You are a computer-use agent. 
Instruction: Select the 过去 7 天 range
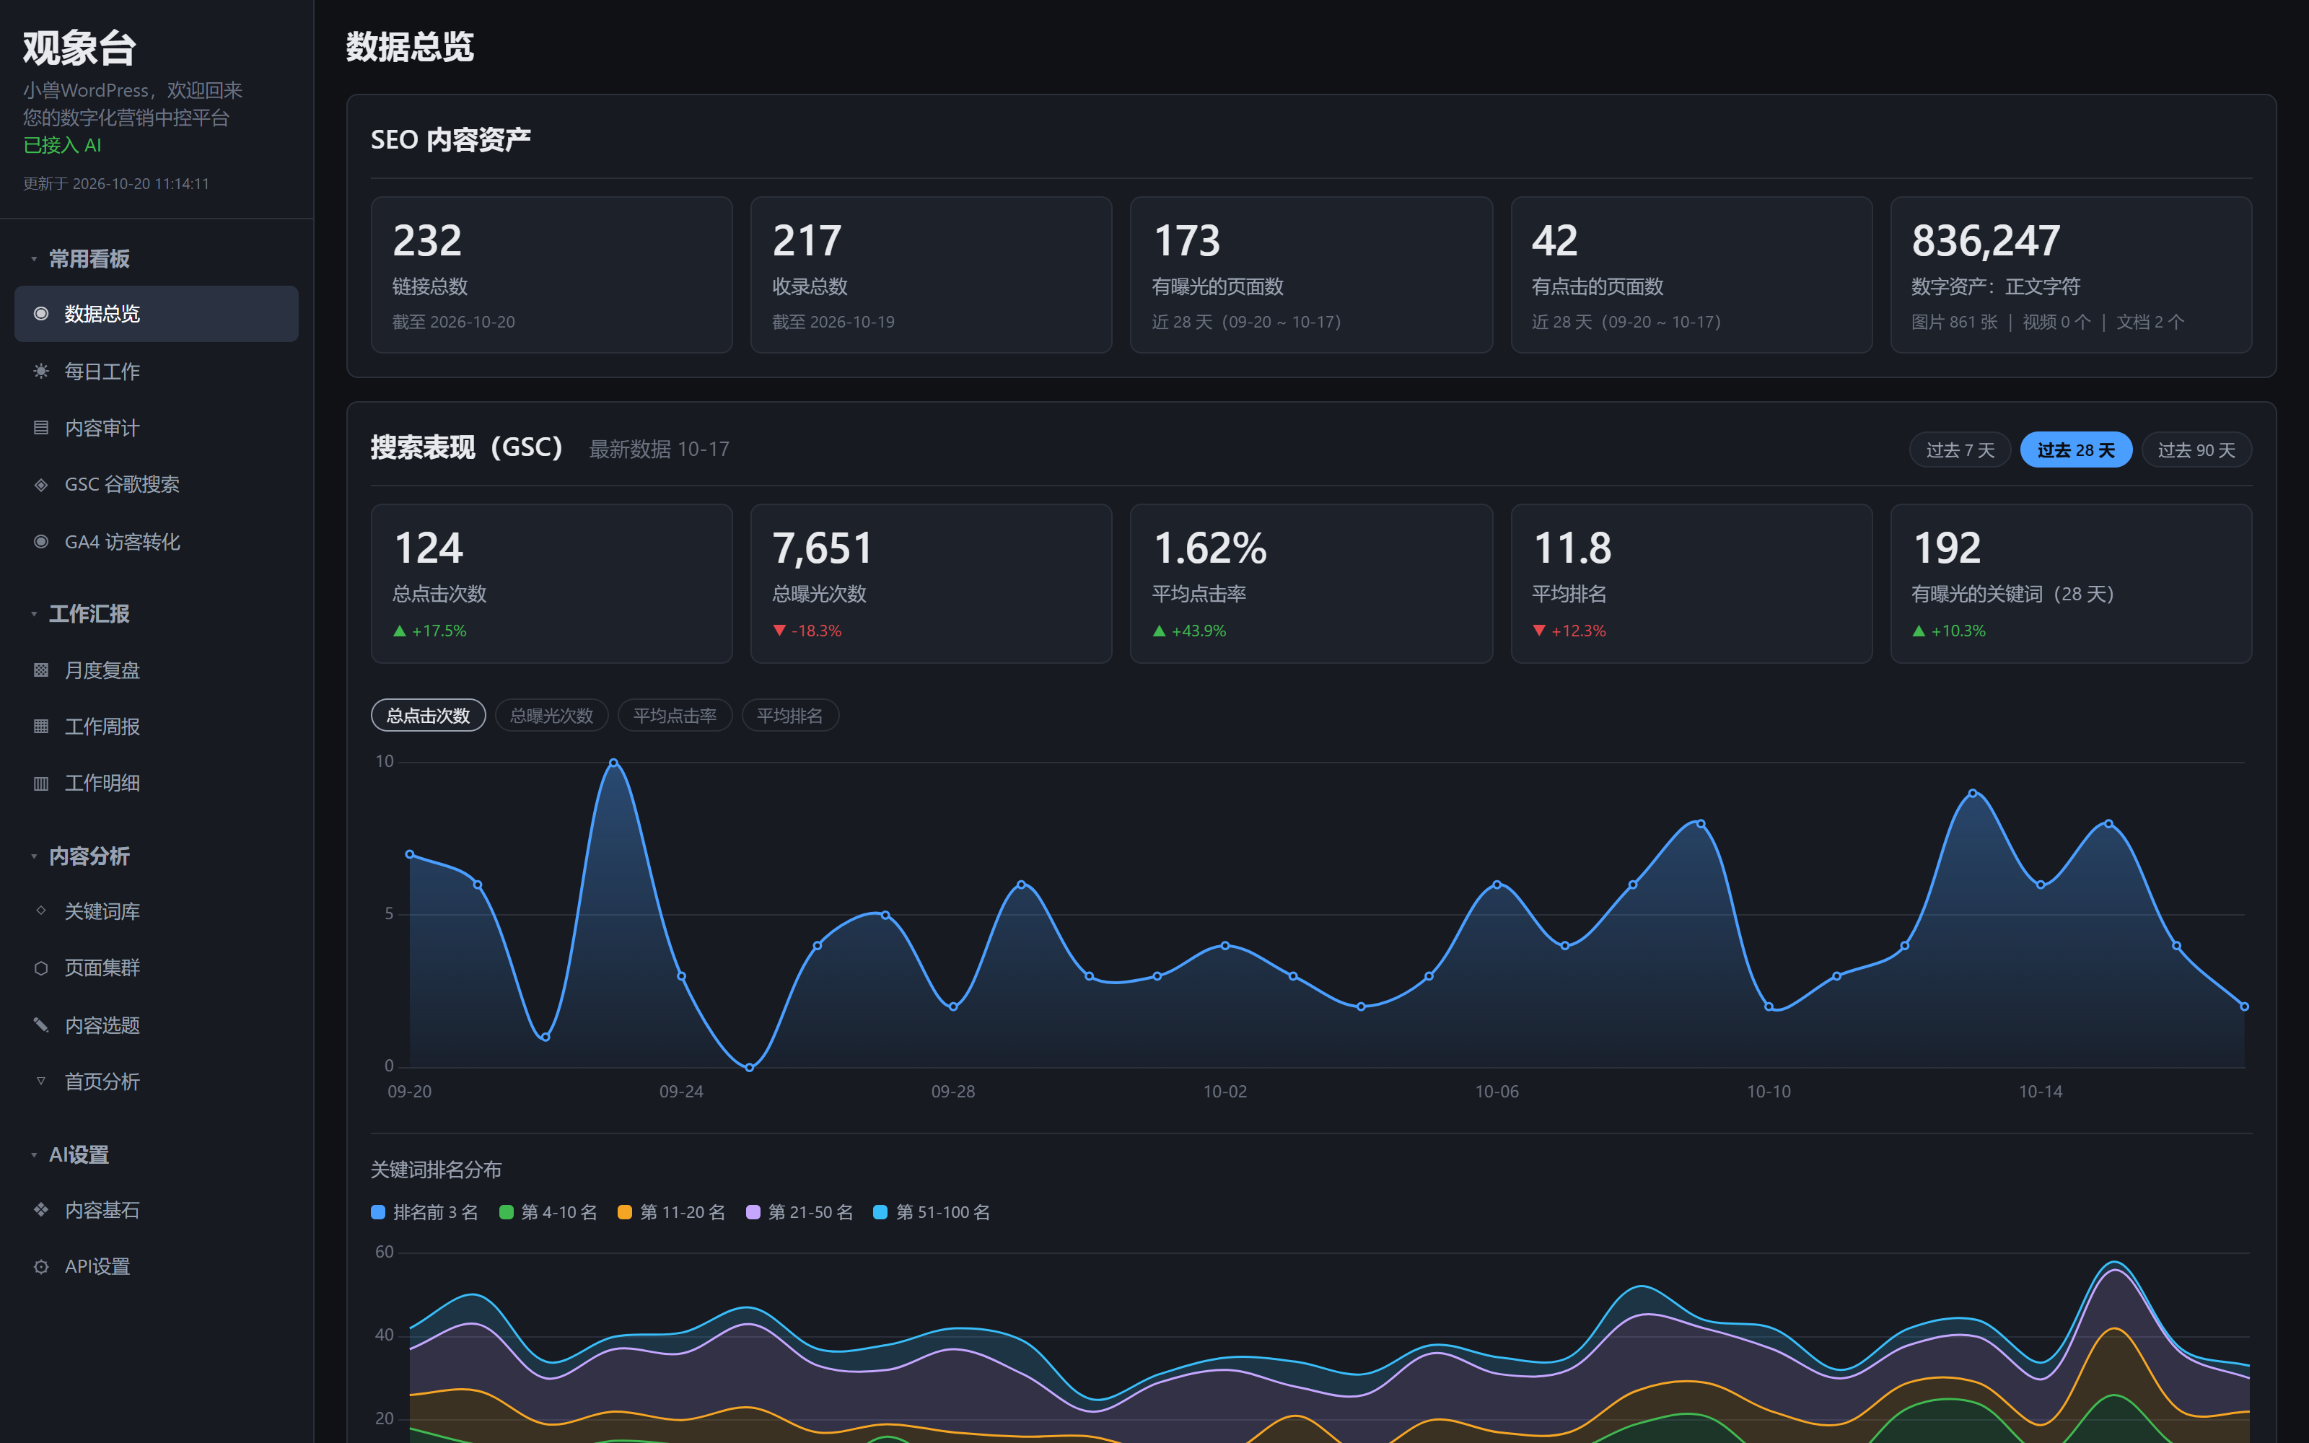pos(1960,449)
